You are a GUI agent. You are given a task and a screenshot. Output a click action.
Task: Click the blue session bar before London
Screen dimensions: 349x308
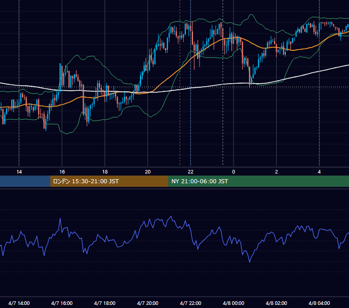(25, 181)
